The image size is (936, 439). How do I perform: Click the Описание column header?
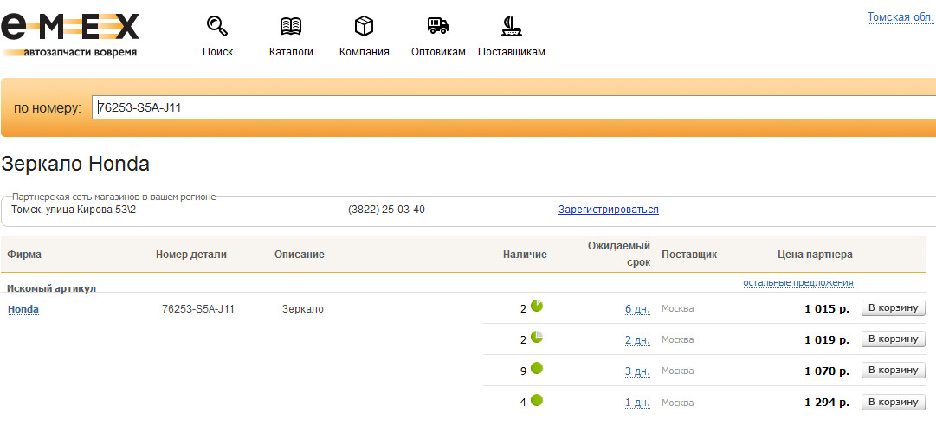coord(300,255)
